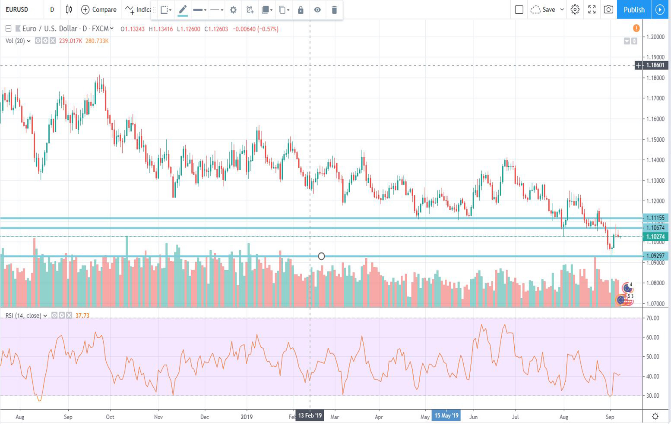This screenshot has width=671, height=424.
Task: Toggle the Vol indicator visibility eye
Action: [x=38, y=41]
